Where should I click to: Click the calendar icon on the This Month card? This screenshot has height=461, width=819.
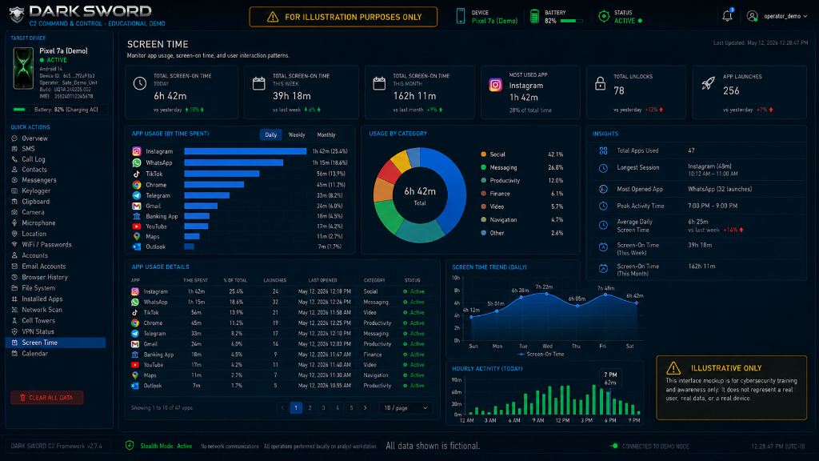[379, 83]
